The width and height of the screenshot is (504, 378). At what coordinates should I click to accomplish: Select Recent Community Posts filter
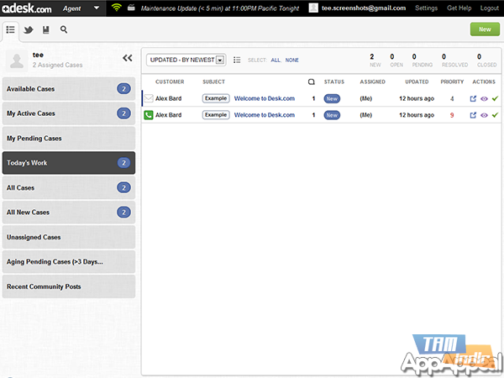[69, 286]
